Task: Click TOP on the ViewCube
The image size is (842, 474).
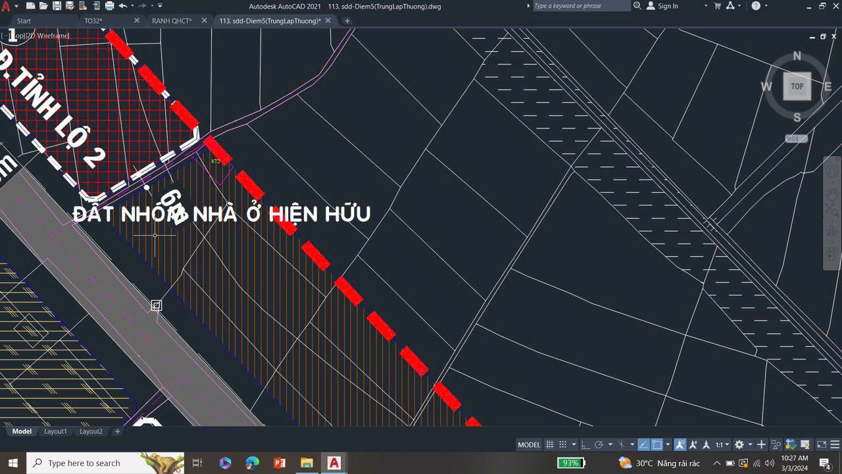Action: pos(796,86)
